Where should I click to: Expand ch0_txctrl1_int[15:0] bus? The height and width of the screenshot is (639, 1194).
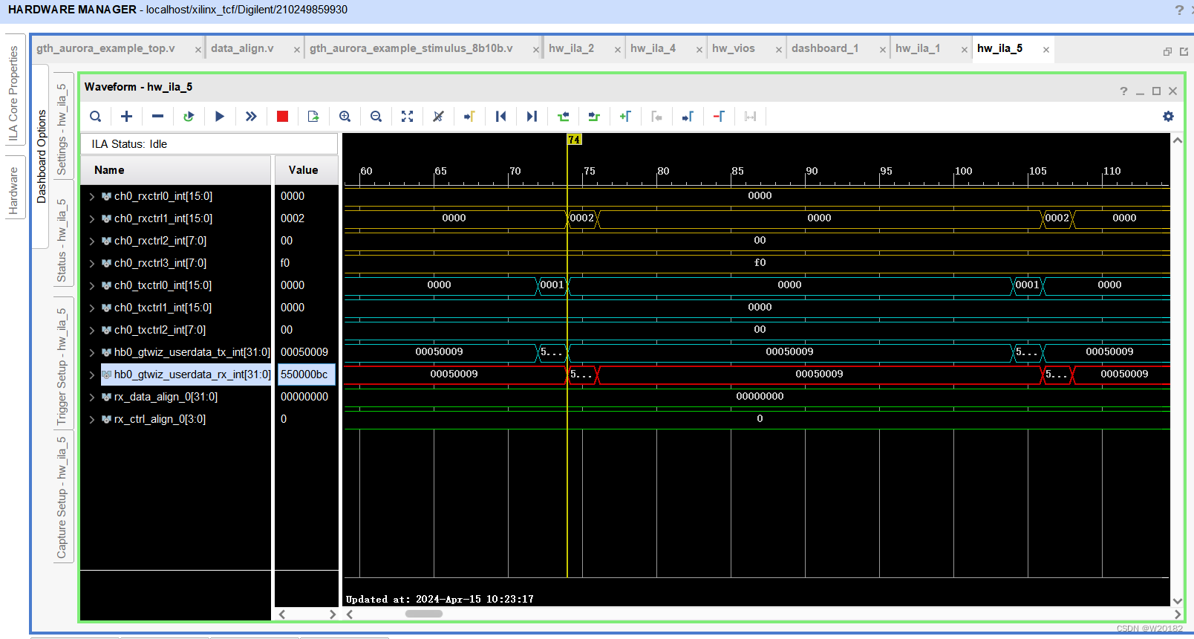click(92, 308)
